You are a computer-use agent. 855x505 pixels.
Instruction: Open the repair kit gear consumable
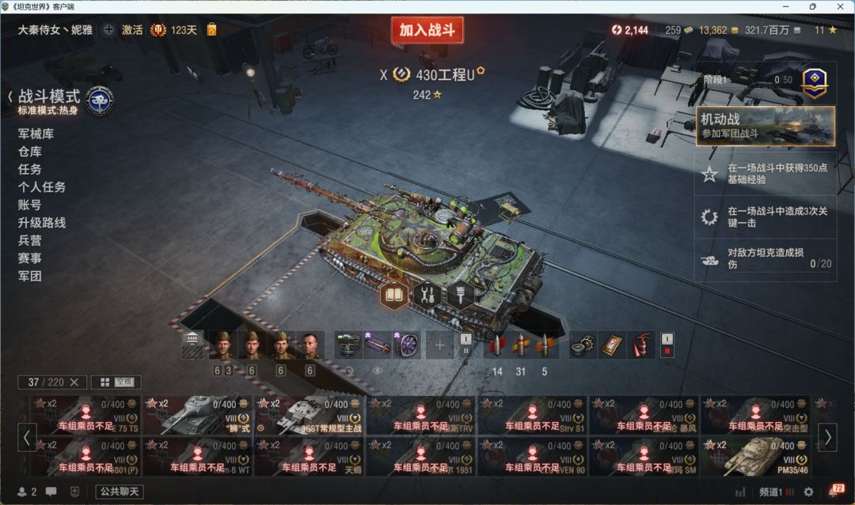[582, 345]
